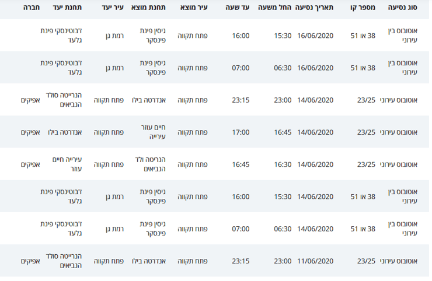The height and width of the screenshot is (281, 432).
Task: Click the תחנת מוצא column header
Action: pyautogui.click(x=148, y=8)
